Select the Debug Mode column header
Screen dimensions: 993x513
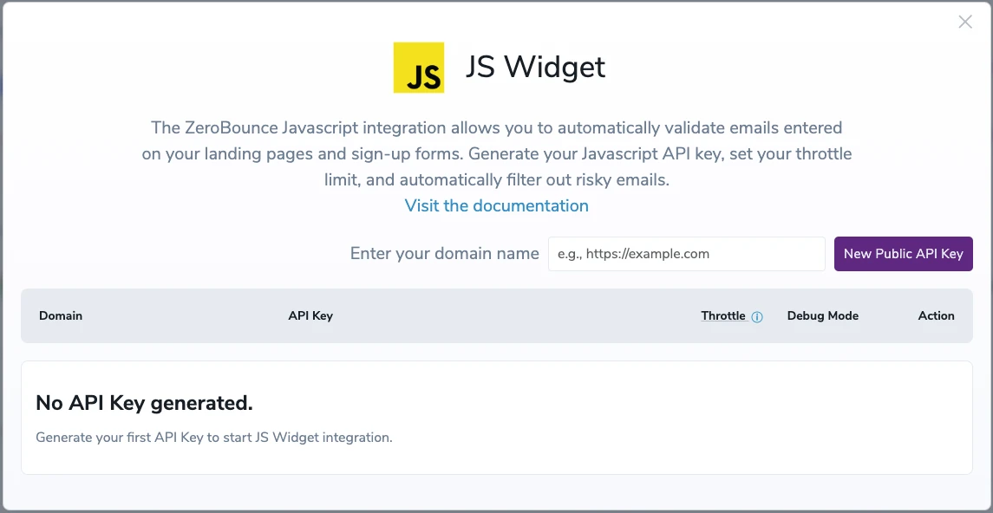pos(822,315)
